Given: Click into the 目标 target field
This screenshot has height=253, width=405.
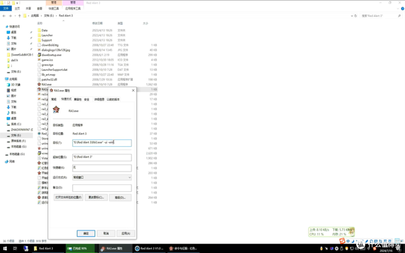Looking at the screenshot, I should point(102,143).
